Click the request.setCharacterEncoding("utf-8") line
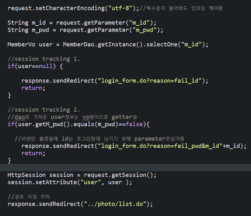 pos(115,8)
